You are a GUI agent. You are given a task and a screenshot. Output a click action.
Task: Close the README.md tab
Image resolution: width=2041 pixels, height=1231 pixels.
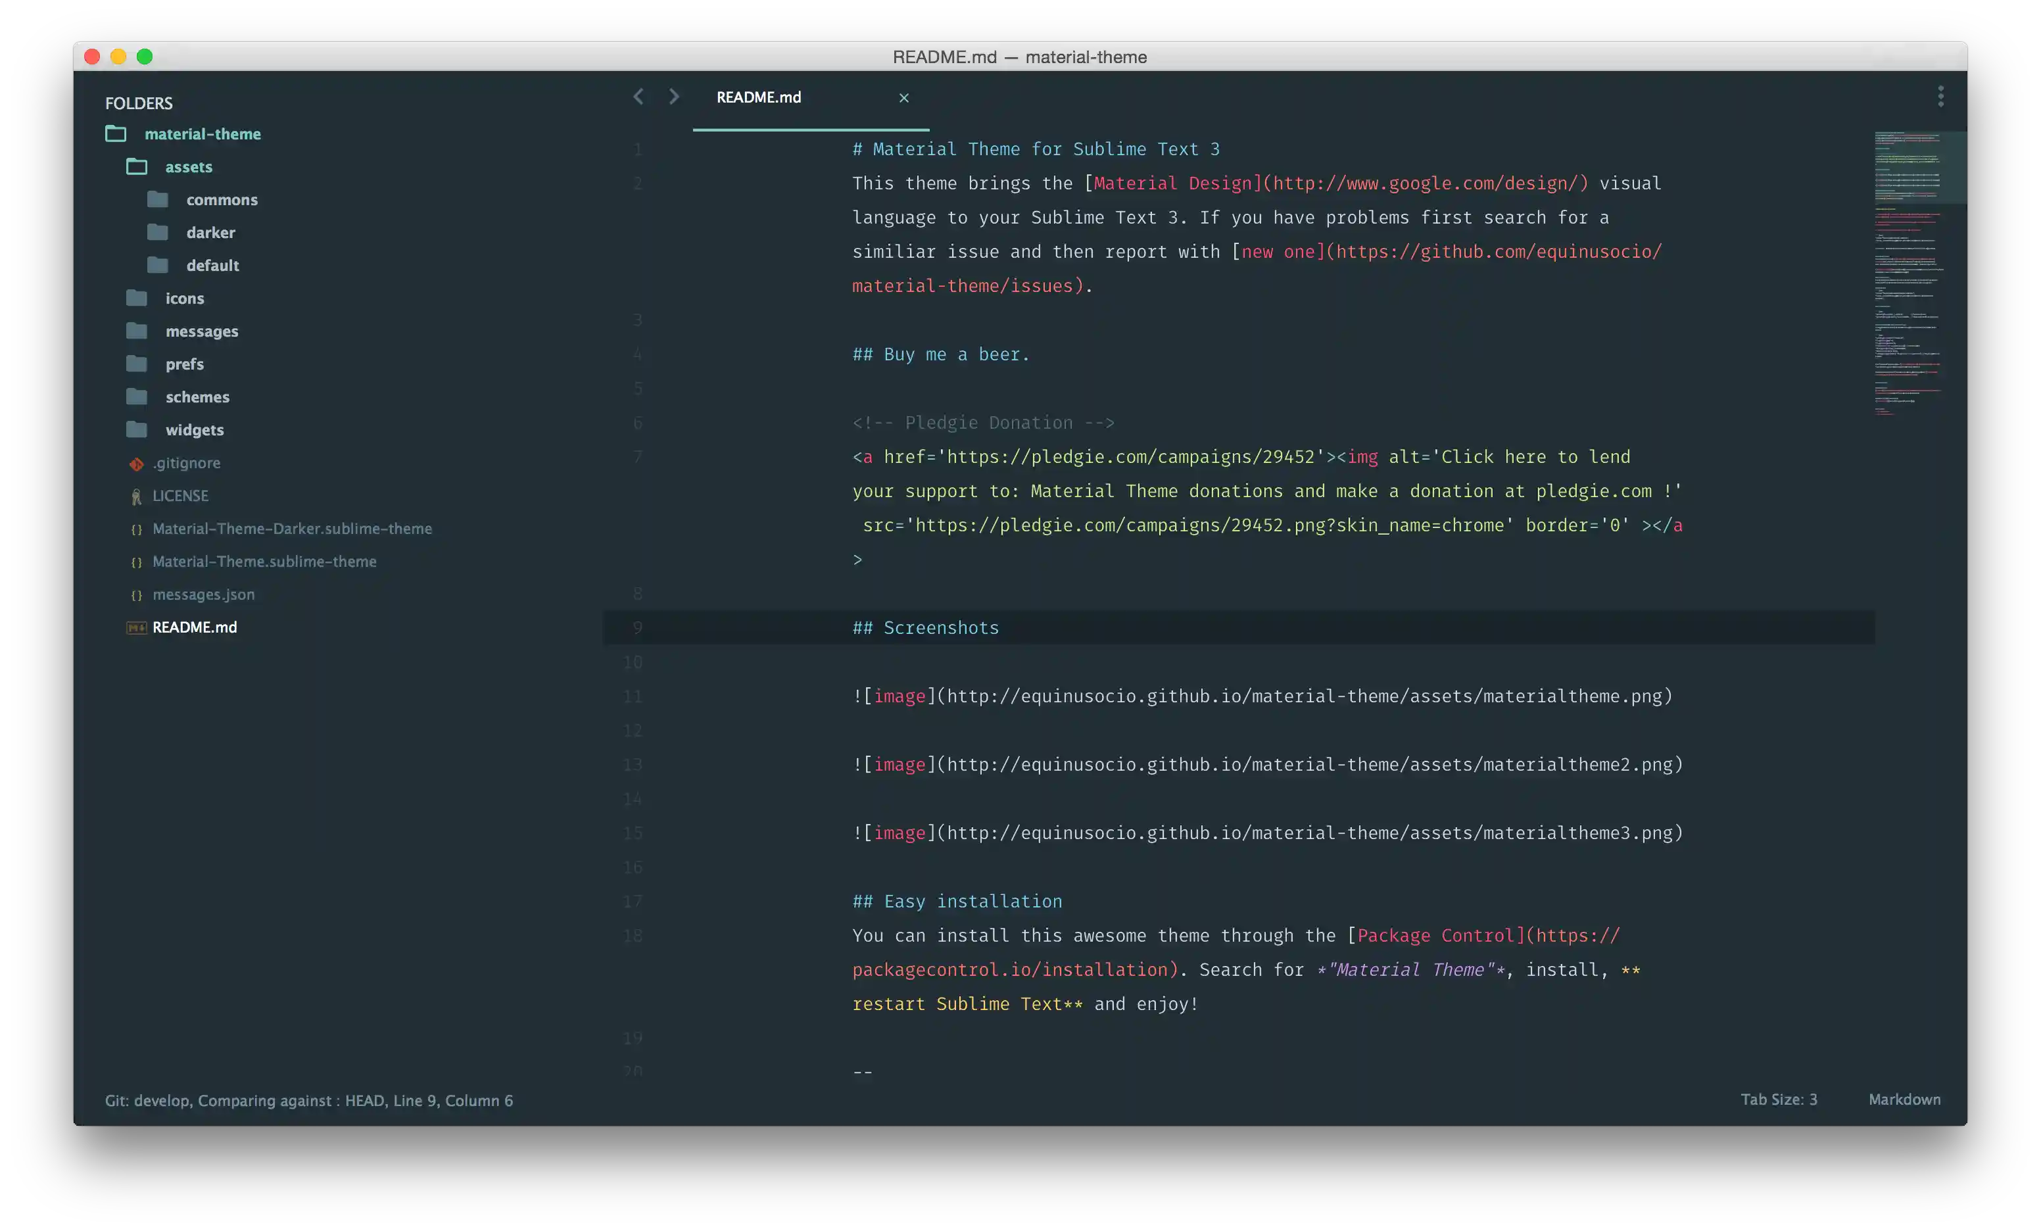[903, 98]
